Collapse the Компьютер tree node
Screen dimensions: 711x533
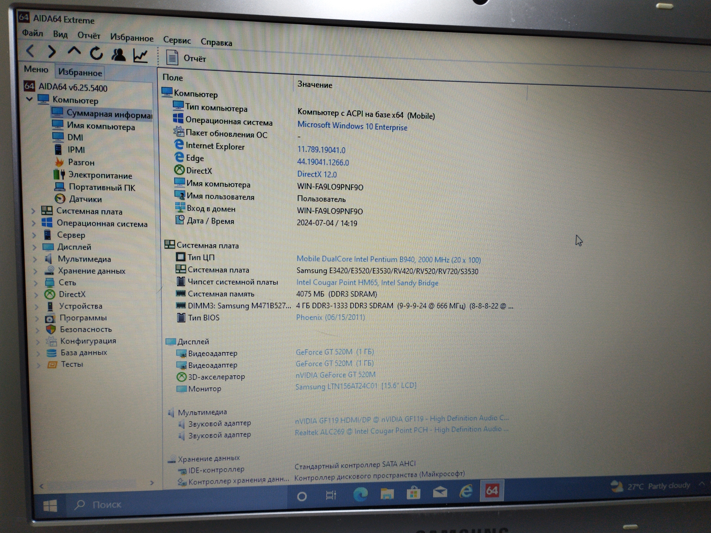click(29, 99)
